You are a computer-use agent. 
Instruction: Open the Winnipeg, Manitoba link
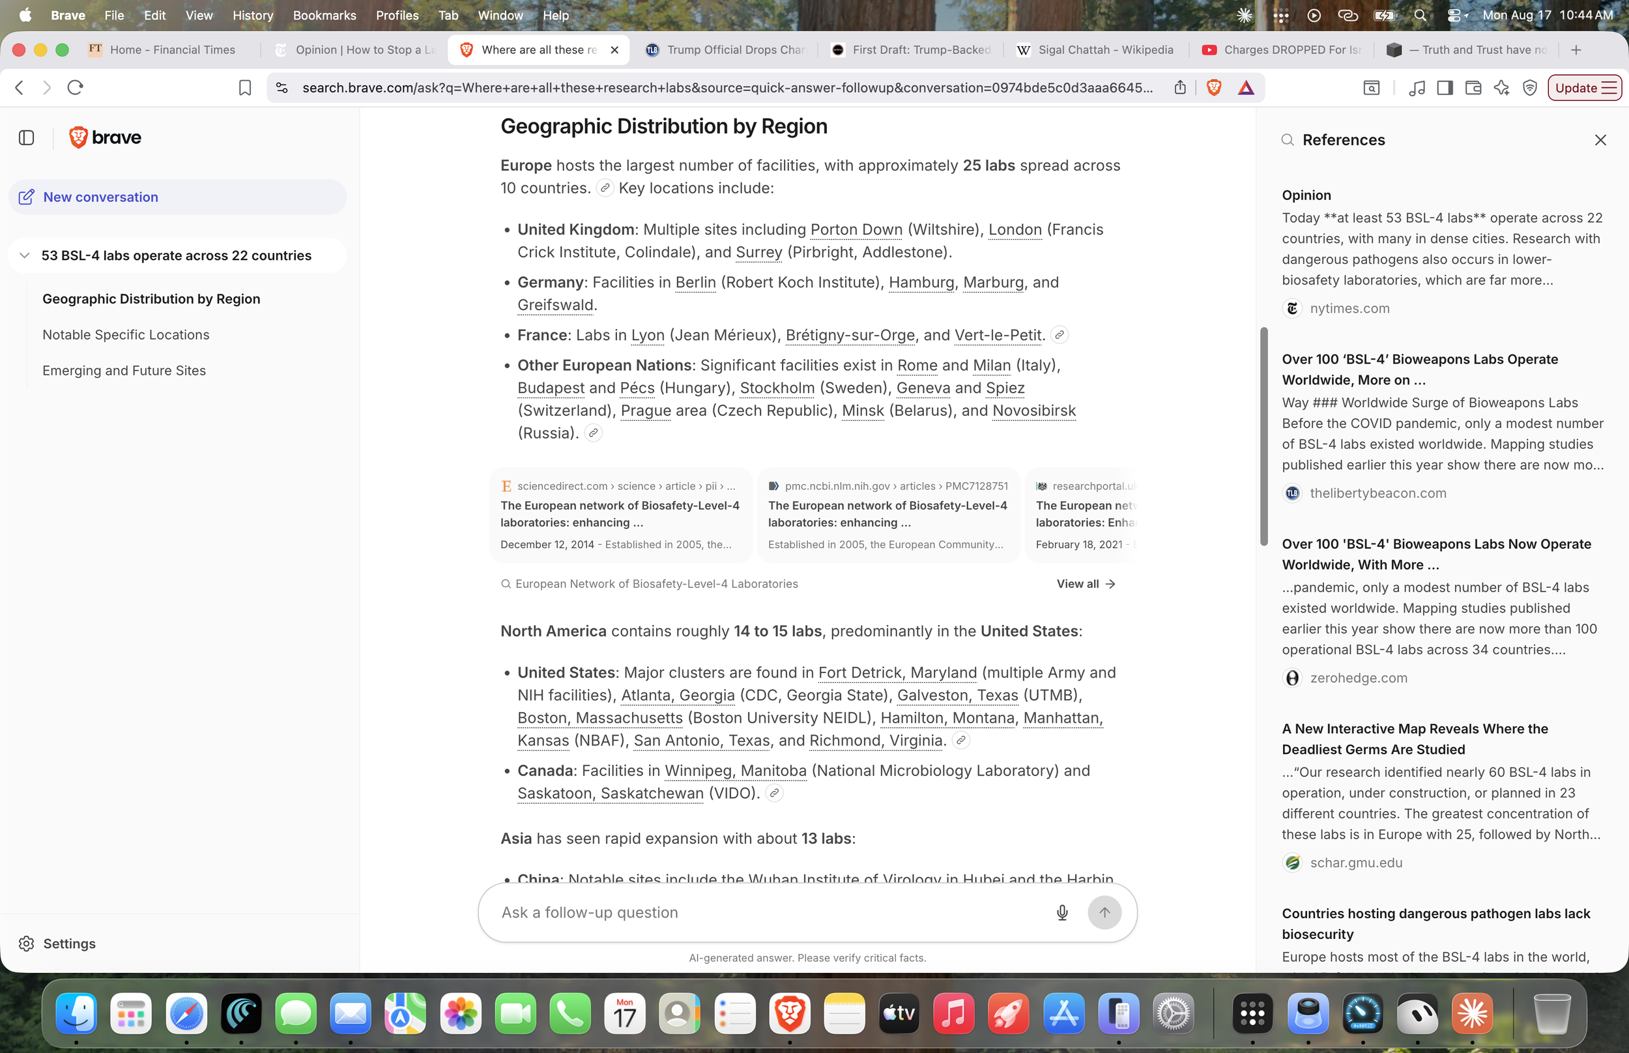pos(736,771)
